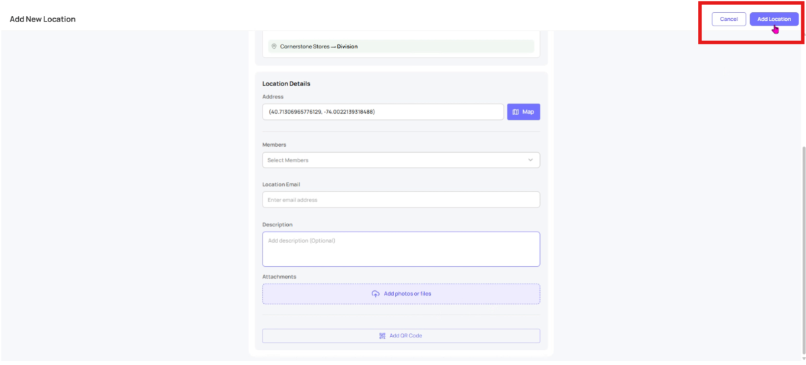Click the QR code icon
Image resolution: width=806 pixels, height=365 pixels.
(382, 335)
